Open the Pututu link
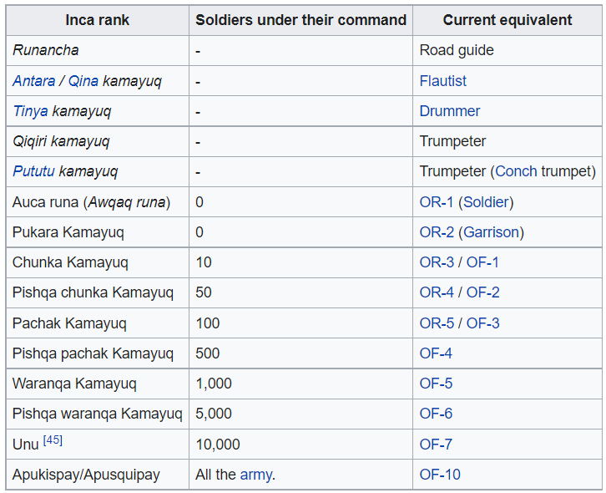The width and height of the screenshot is (606, 493). click(33, 171)
